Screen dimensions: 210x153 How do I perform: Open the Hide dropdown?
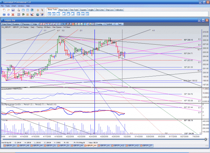click(36, 24)
